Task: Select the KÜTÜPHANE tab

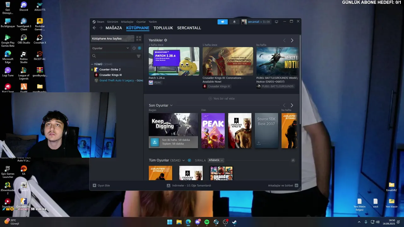Action: pyautogui.click(x=138, y=28)
